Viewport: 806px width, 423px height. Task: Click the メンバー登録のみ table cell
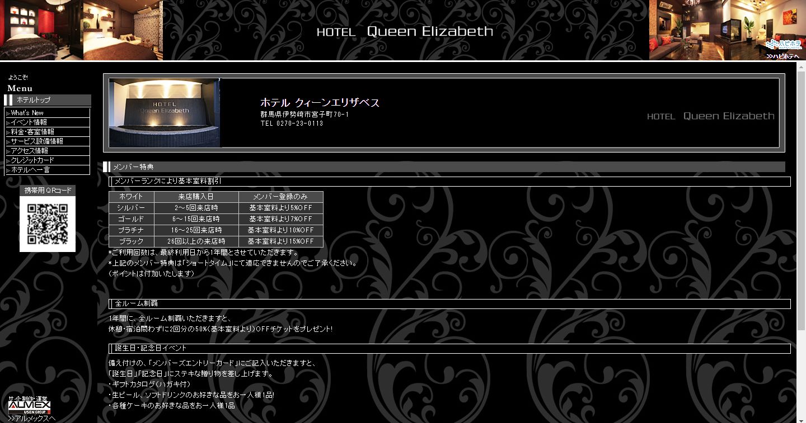(x=281, y=197)
